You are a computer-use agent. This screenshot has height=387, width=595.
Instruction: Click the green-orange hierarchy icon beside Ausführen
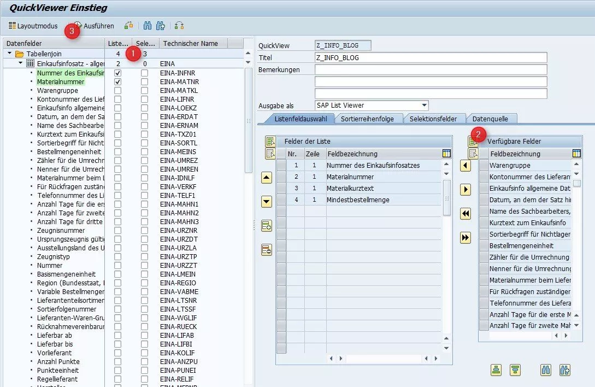[x=128, y=26]
